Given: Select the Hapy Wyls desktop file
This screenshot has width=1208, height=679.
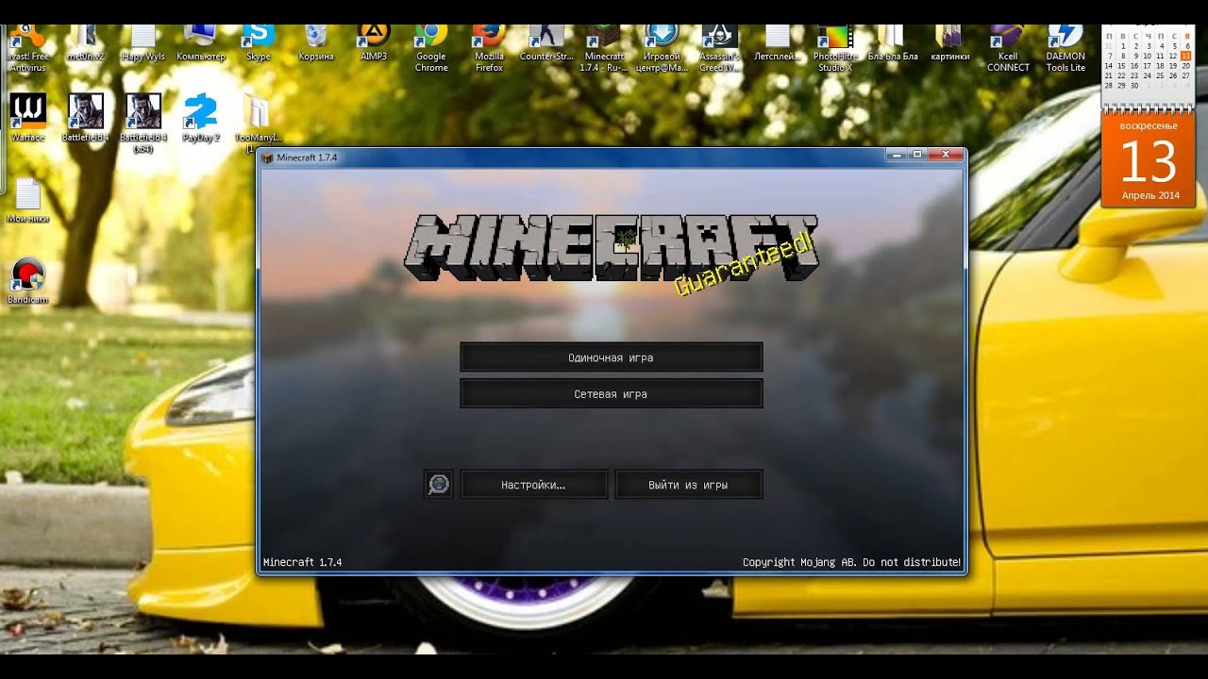Looking at the screenshot, I should tap(143, 43).
